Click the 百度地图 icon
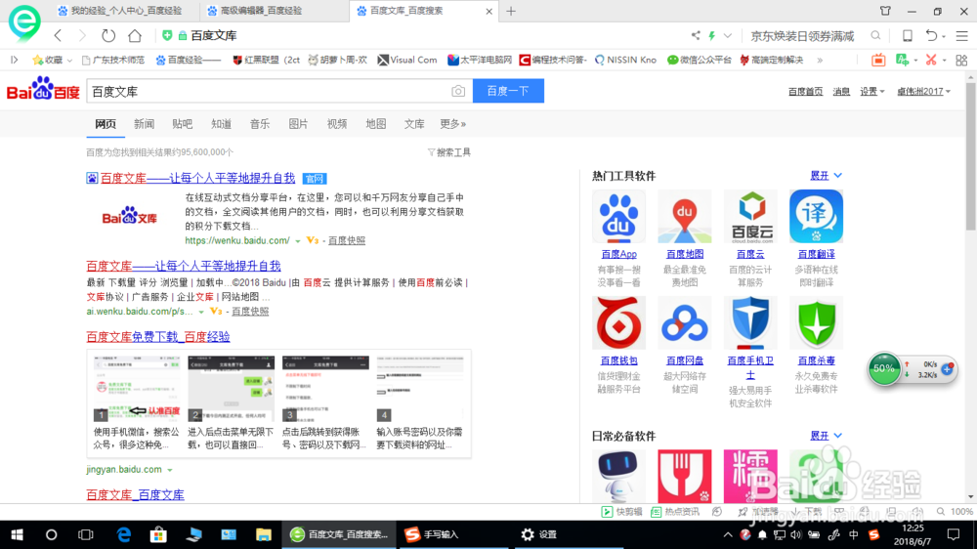This screenshot has height=549, width=977. tap(684, 216)
